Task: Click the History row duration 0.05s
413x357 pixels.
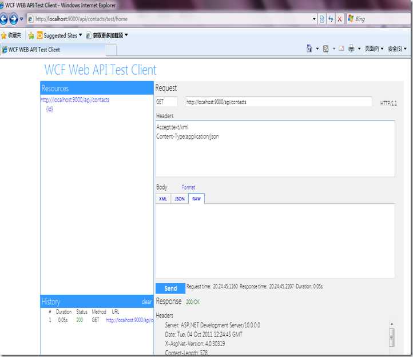Action: 63,320
